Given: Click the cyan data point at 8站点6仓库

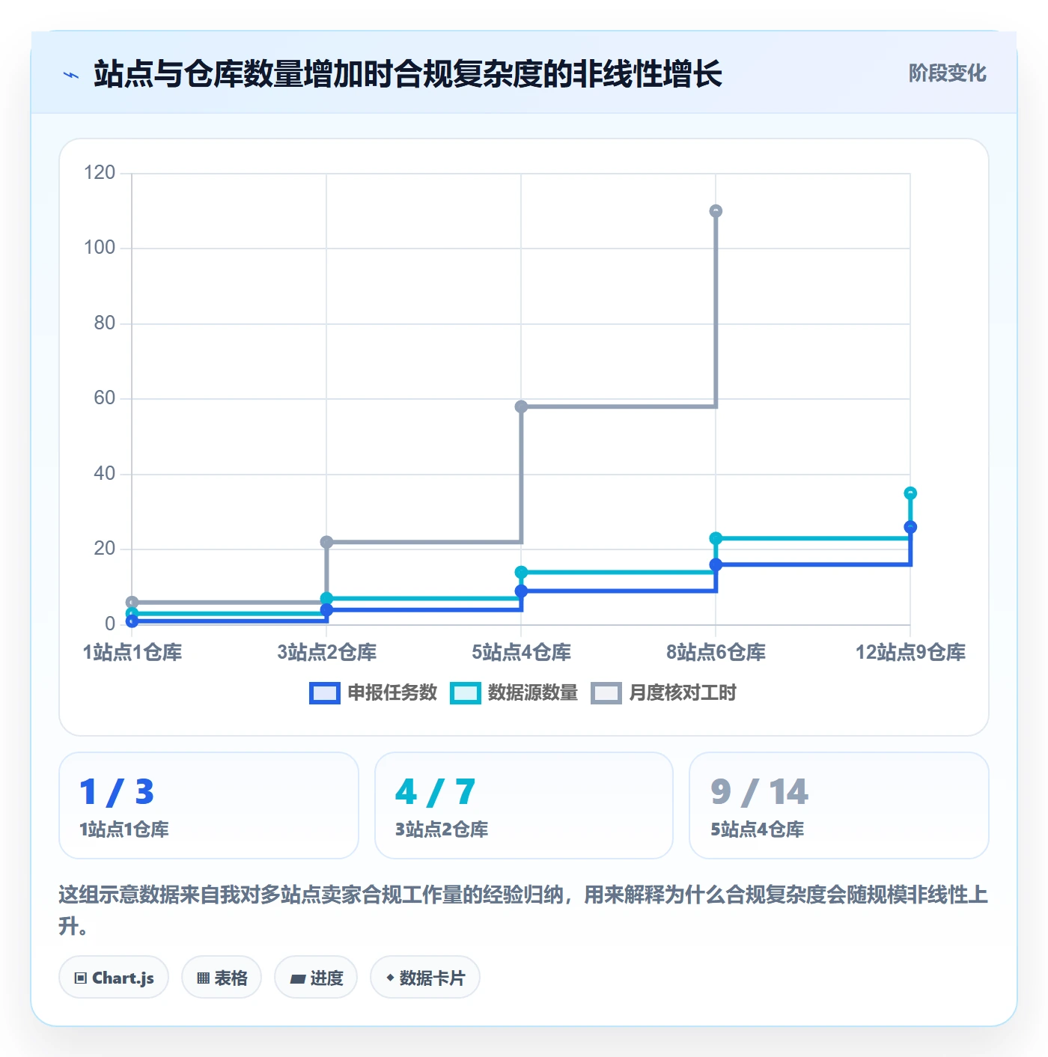Looking at the screenshot, I should click(x=716, y=538).
